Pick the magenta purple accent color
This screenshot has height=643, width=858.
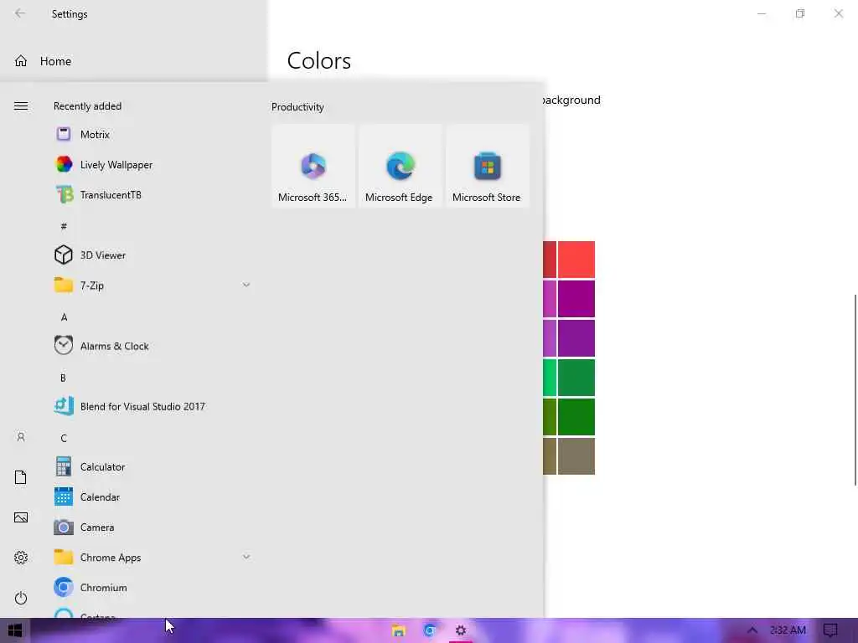(x=576, y=299)
